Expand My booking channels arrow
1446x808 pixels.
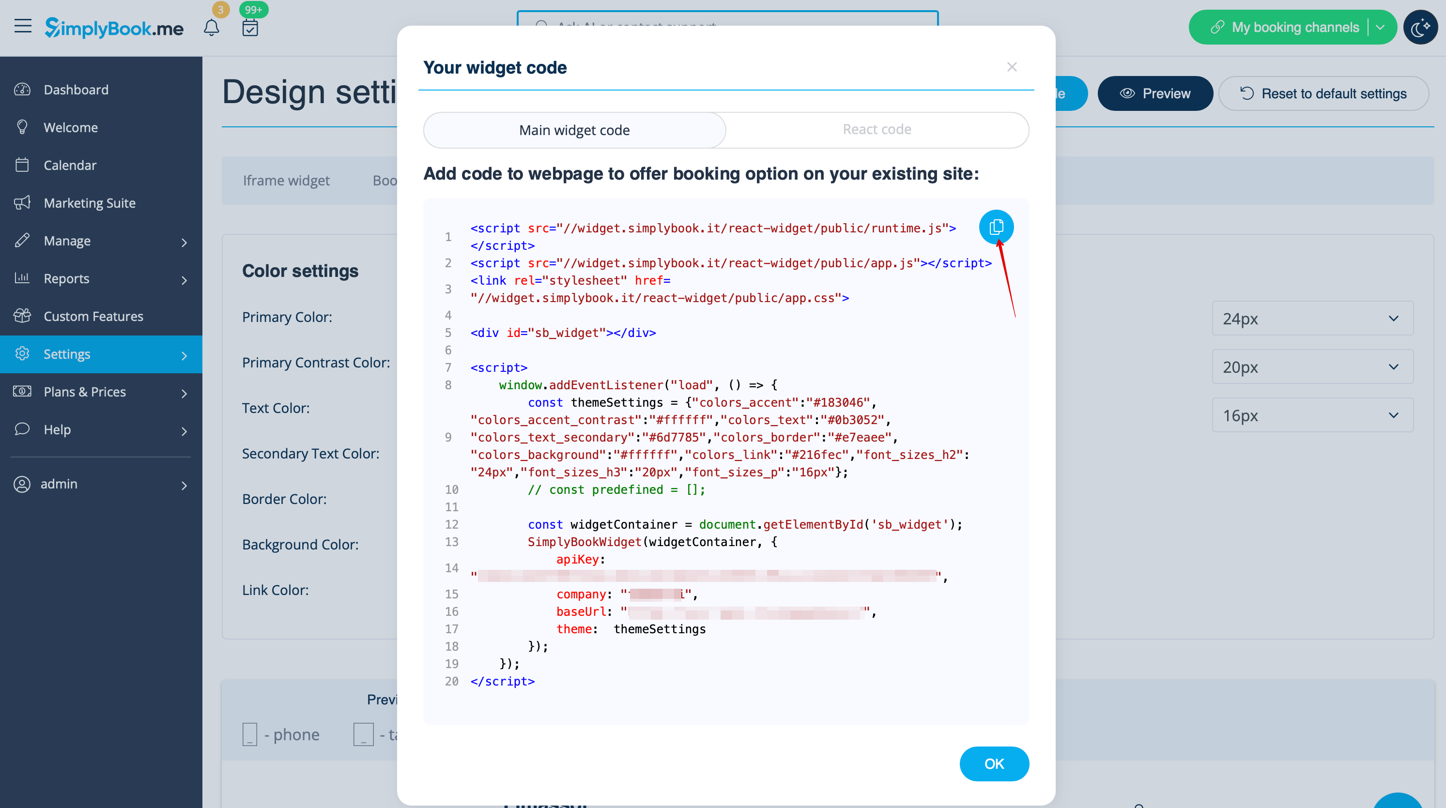1380,28
